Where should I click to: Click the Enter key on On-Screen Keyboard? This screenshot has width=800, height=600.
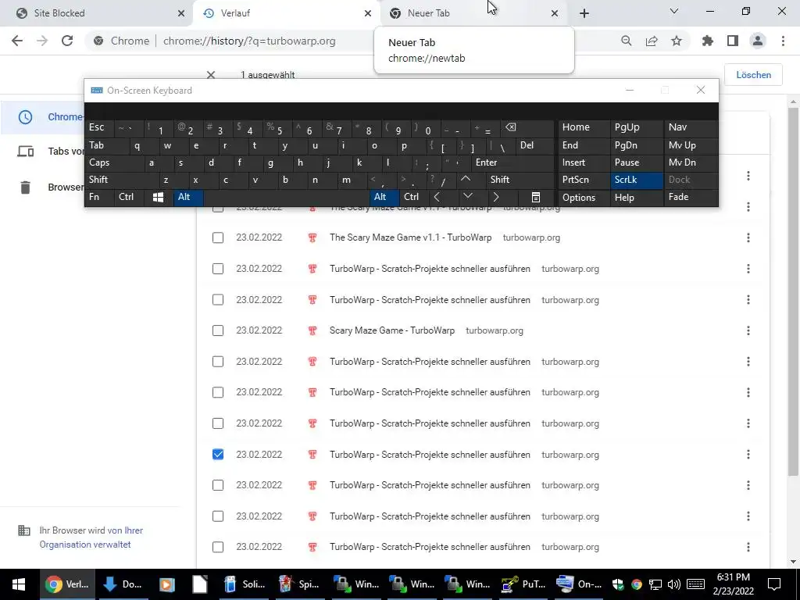[x=512, y=162]
